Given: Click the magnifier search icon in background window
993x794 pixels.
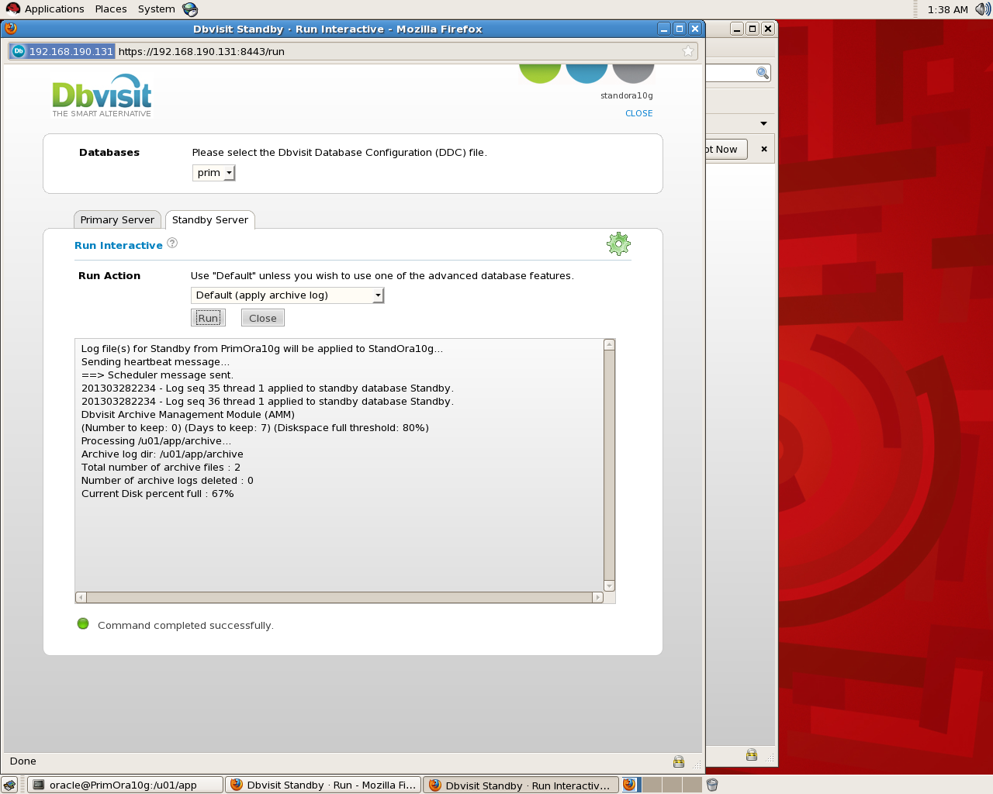Looking at the screenshot, I should 763,73.
